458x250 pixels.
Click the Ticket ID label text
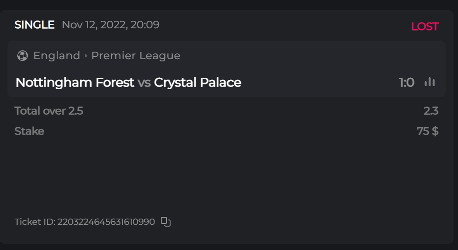pyautogui.click(x=35, y=222)
